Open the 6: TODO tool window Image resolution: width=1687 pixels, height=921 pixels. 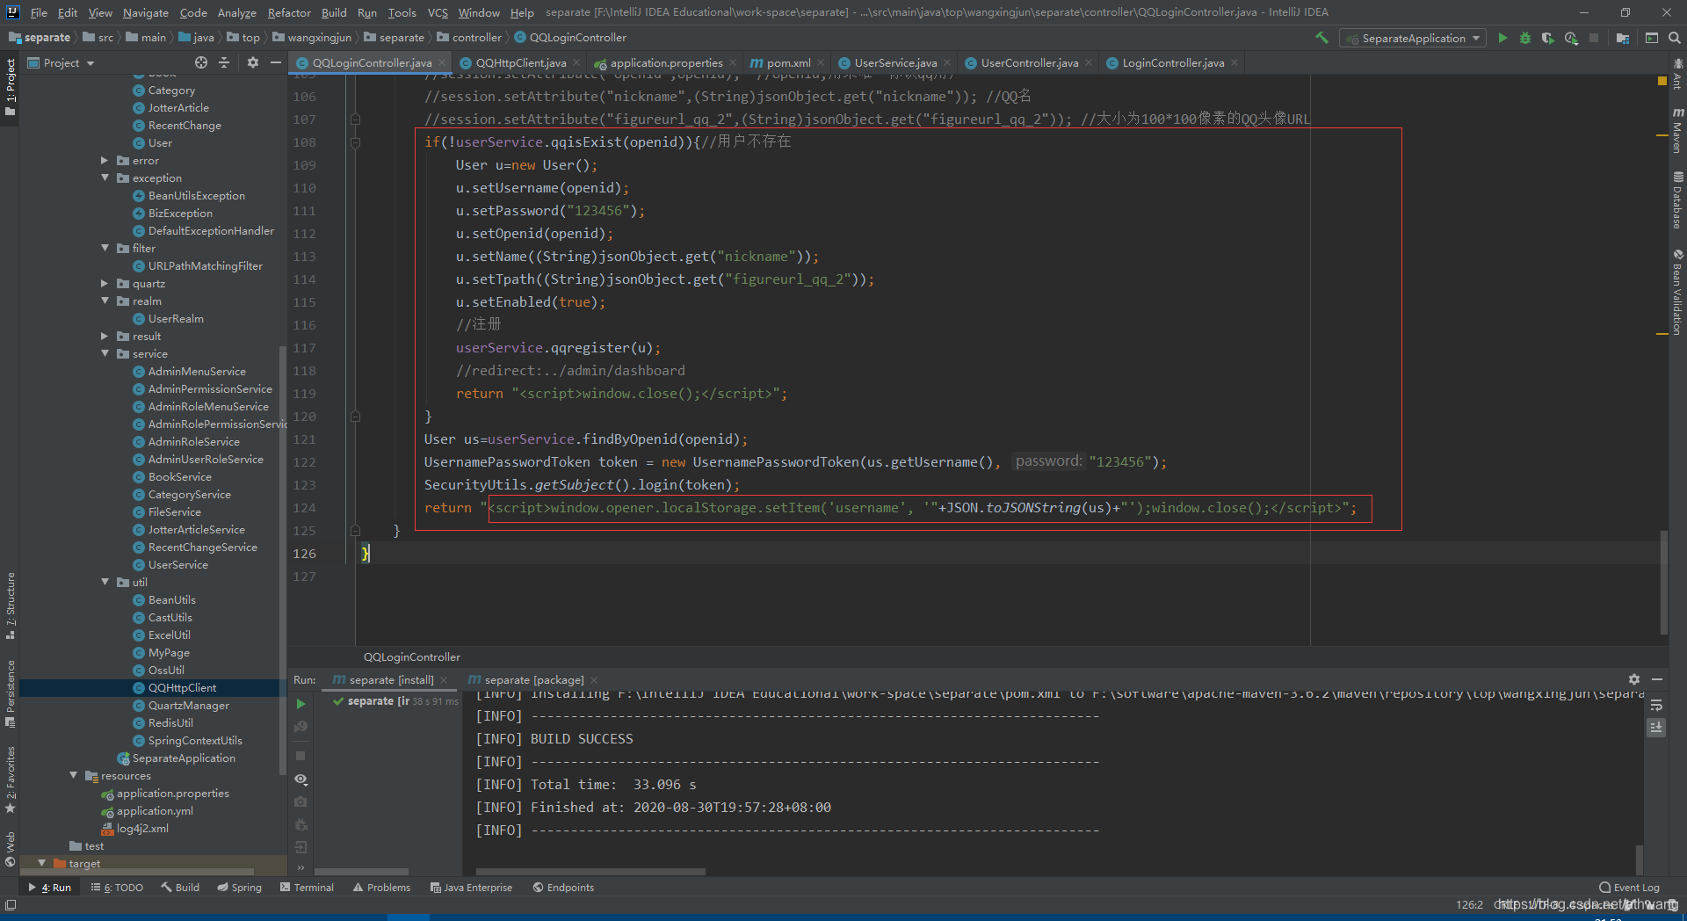pyautogui.click(x=117, y=888)
